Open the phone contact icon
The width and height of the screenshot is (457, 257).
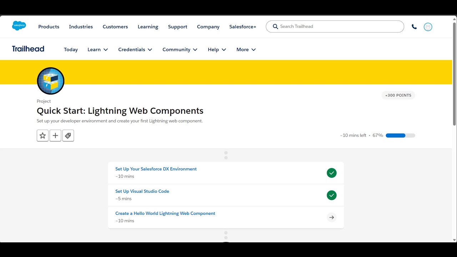click(414, 27)
